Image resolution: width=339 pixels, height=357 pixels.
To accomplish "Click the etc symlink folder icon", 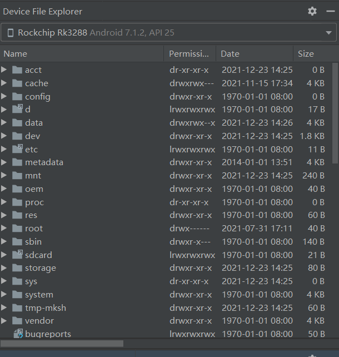I will 17,148.
